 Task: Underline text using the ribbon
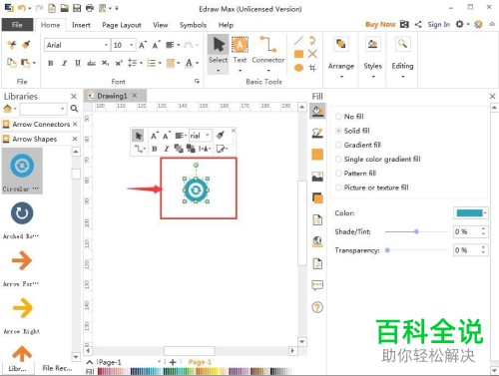pyautogui.click(x=78, y=63)
